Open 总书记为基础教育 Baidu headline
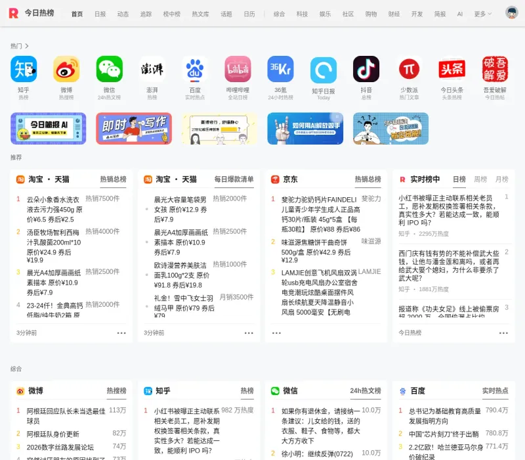 pyautogui.click(x=445, y=416)
